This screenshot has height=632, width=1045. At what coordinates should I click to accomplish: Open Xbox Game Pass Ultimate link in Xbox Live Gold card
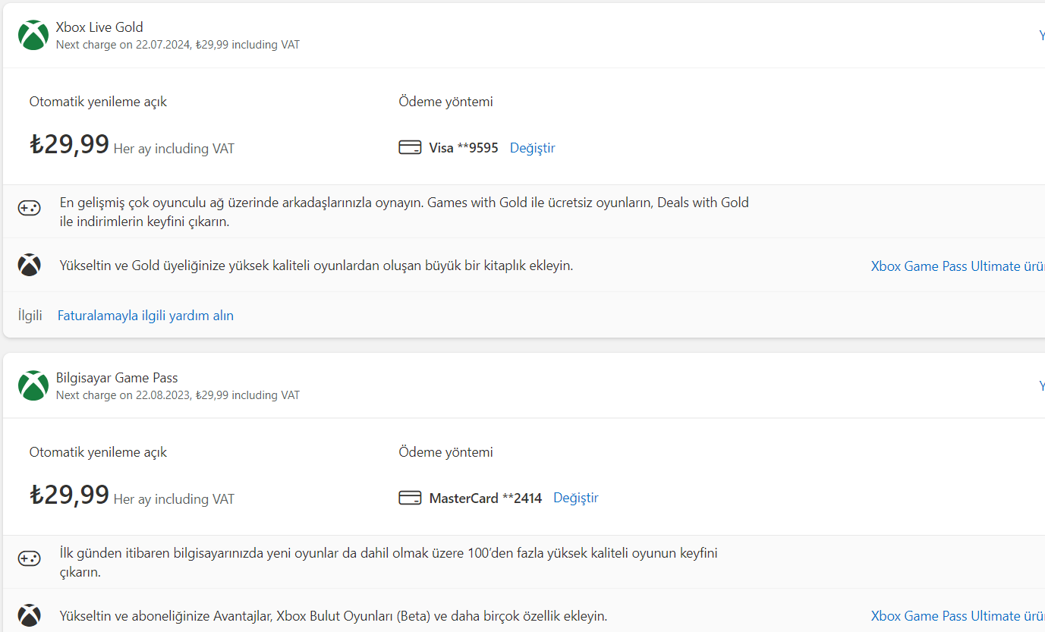958,266
